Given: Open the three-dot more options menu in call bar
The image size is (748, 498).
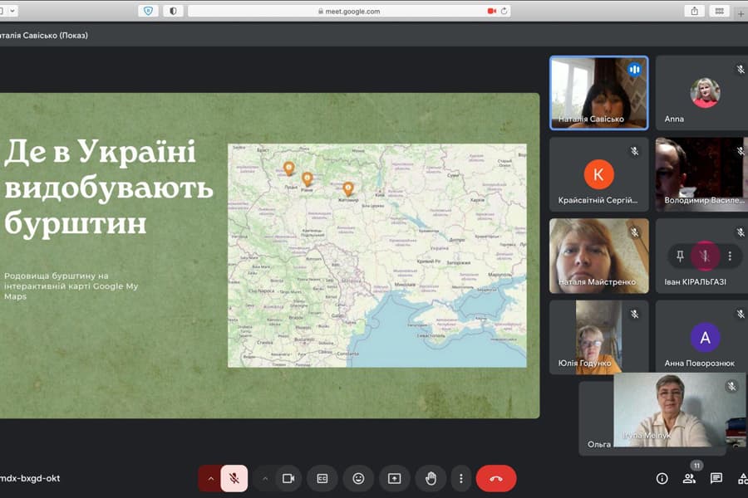Looking at the screenshot, I should (460, 478).
